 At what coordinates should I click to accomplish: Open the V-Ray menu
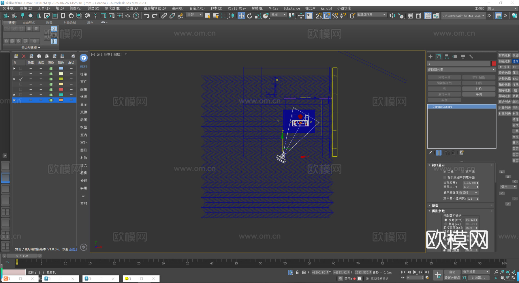point(274,8)
